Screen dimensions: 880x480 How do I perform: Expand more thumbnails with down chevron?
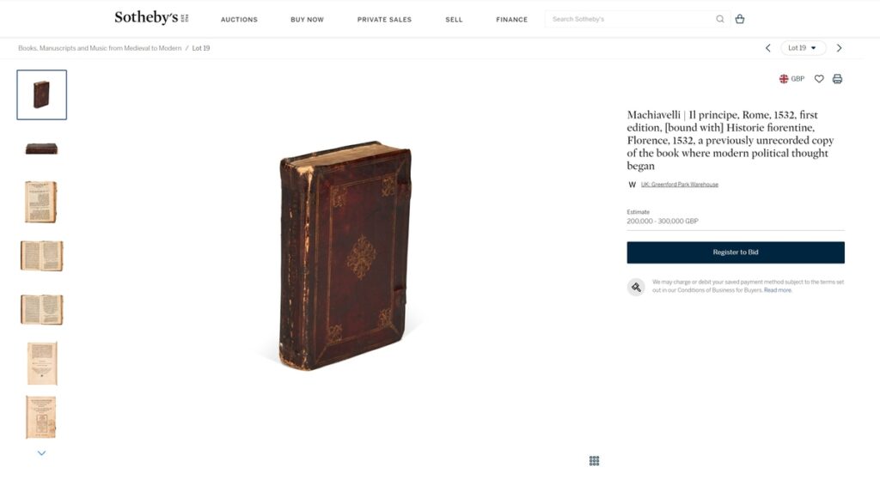click(x=41, y=453)
